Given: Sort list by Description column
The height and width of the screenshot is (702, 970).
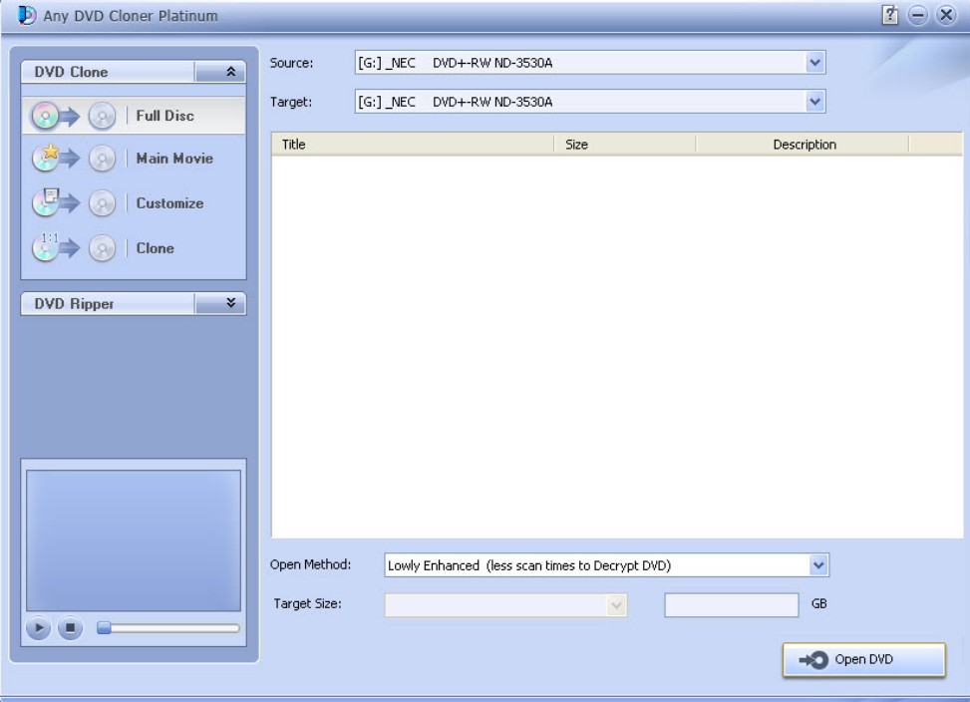Looking at the screenshot, I should tap(803, 145).
